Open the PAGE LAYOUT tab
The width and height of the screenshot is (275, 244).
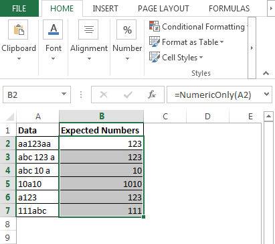[163, 9]
